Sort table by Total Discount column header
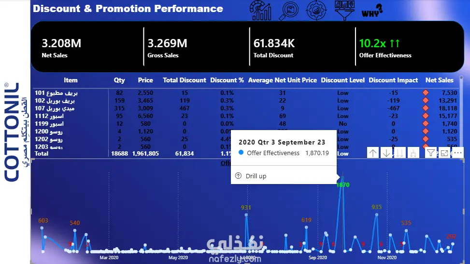The image size is (470, 264). 185,80
